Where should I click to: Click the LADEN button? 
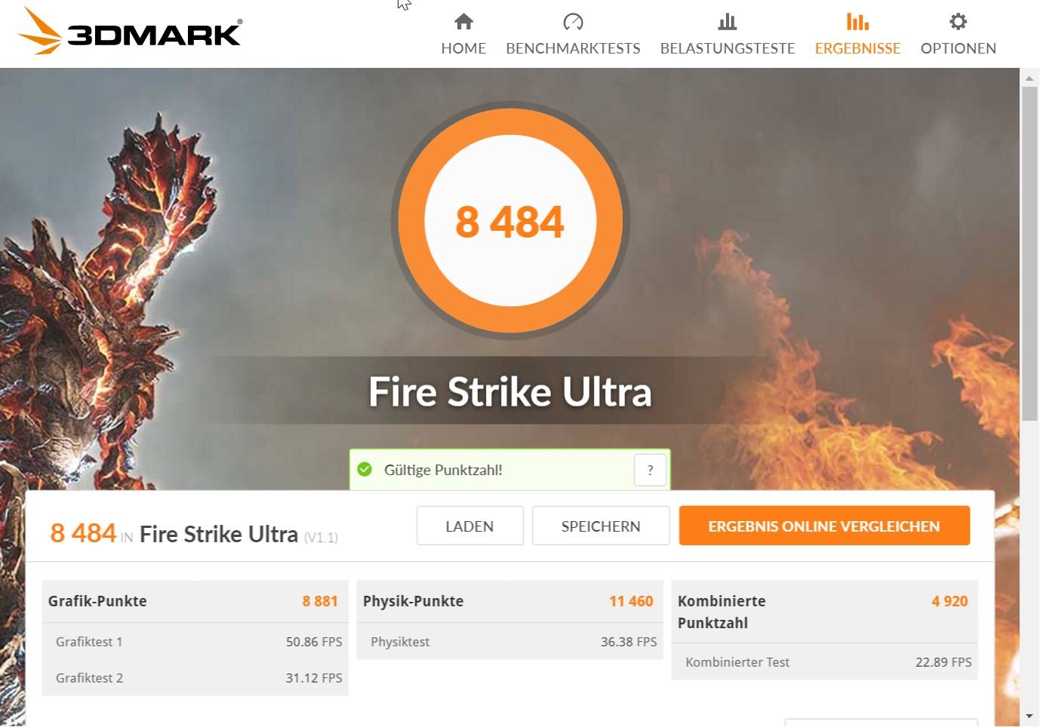tap(469, 526)
